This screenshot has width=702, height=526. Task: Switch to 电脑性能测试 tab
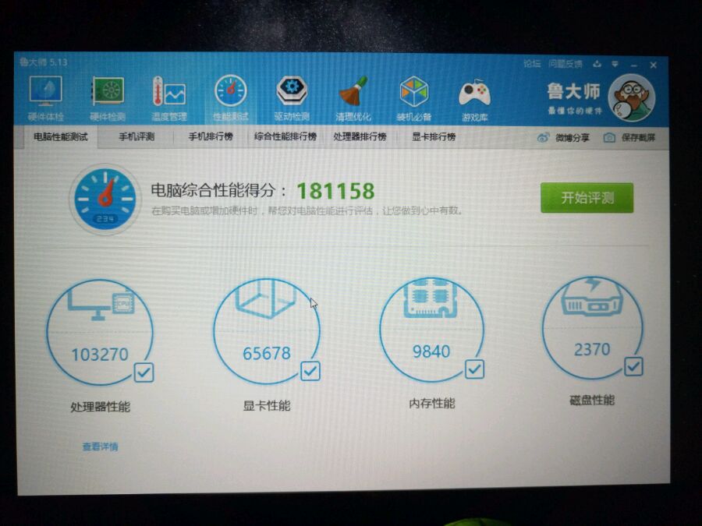[60, 137]
